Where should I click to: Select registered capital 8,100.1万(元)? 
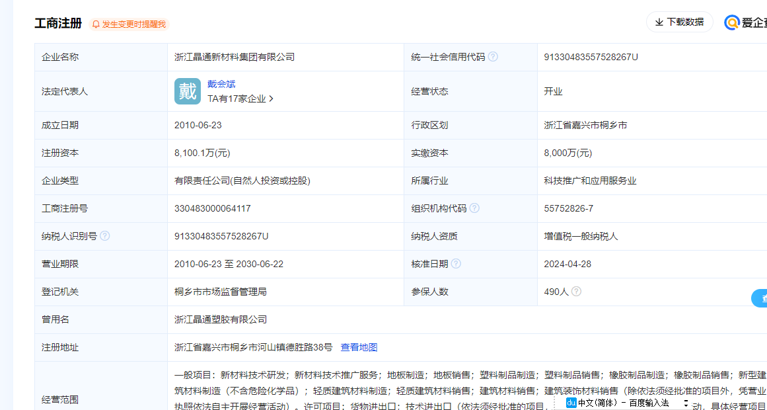202,153
